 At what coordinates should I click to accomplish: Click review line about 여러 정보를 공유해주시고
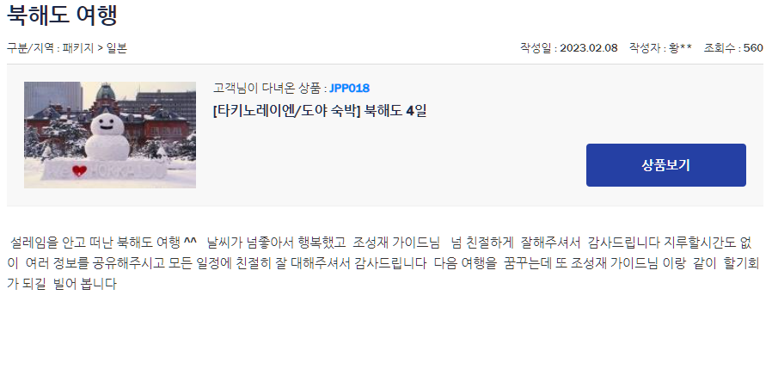pos(383,263)
